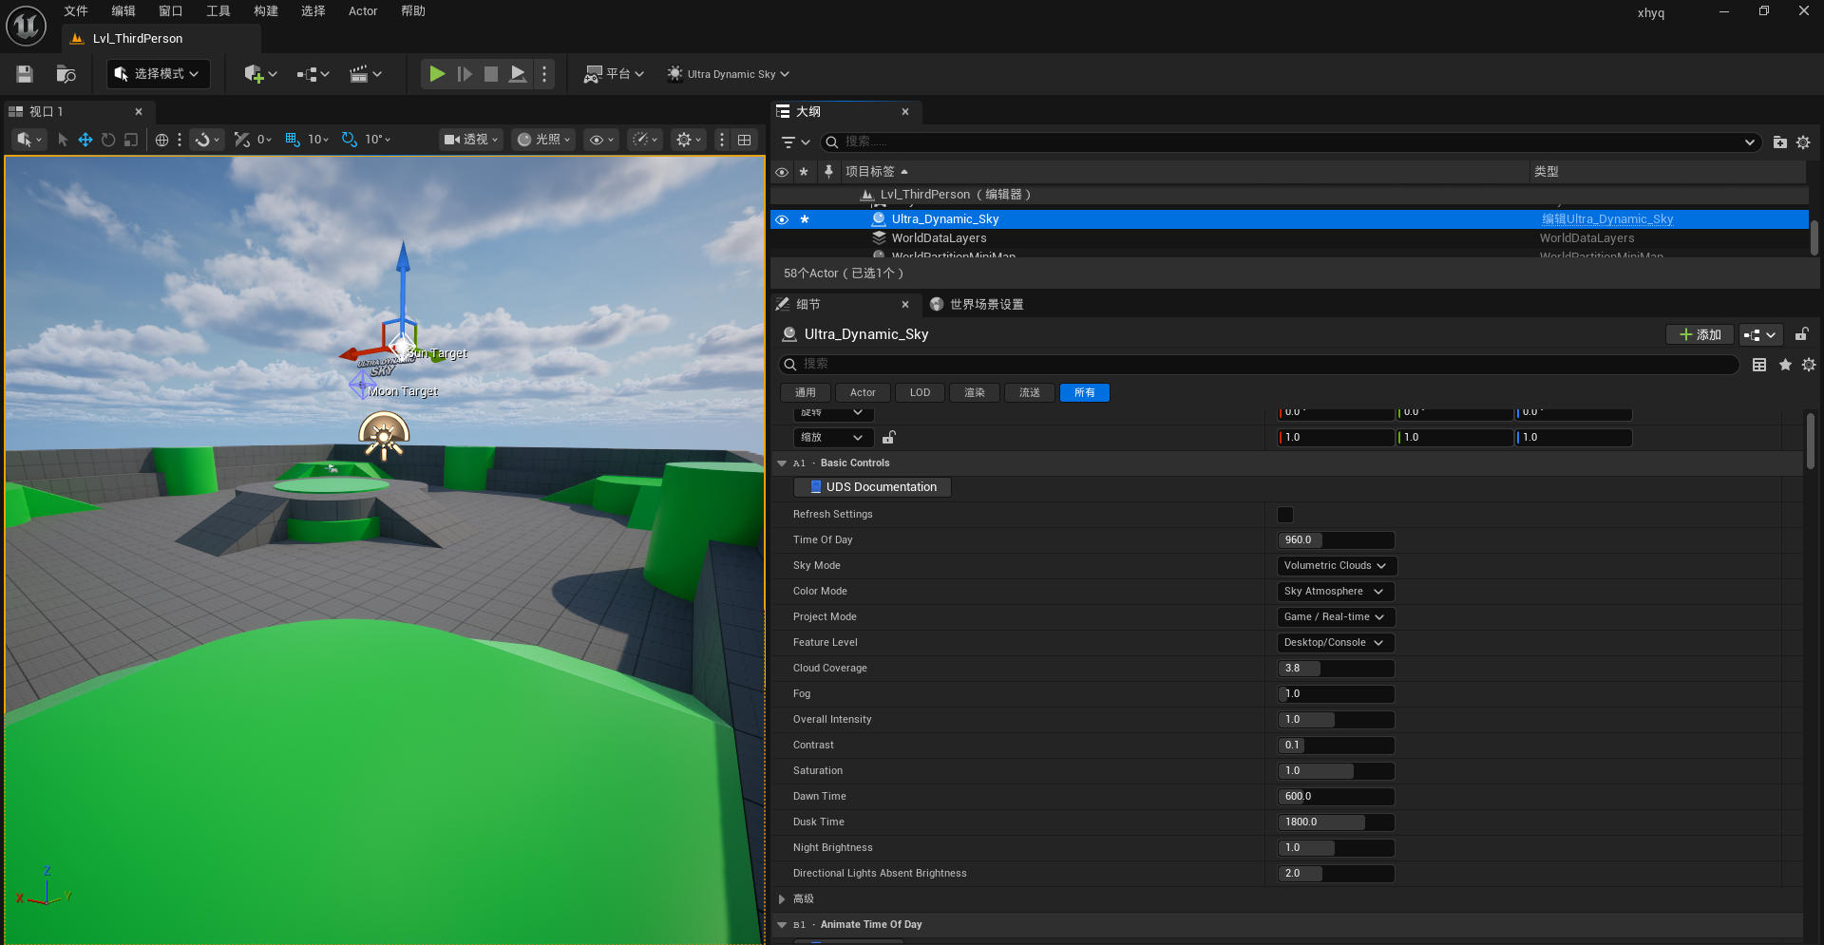Open the camera speed settings icon

pyautogui.click(x=645, y=140)
